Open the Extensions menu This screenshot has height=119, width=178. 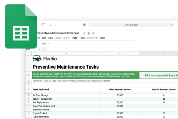92,38
